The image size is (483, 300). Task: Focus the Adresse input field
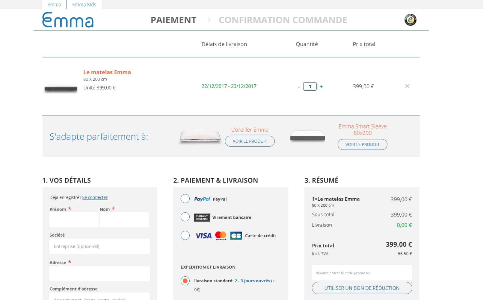pos(99,274)
